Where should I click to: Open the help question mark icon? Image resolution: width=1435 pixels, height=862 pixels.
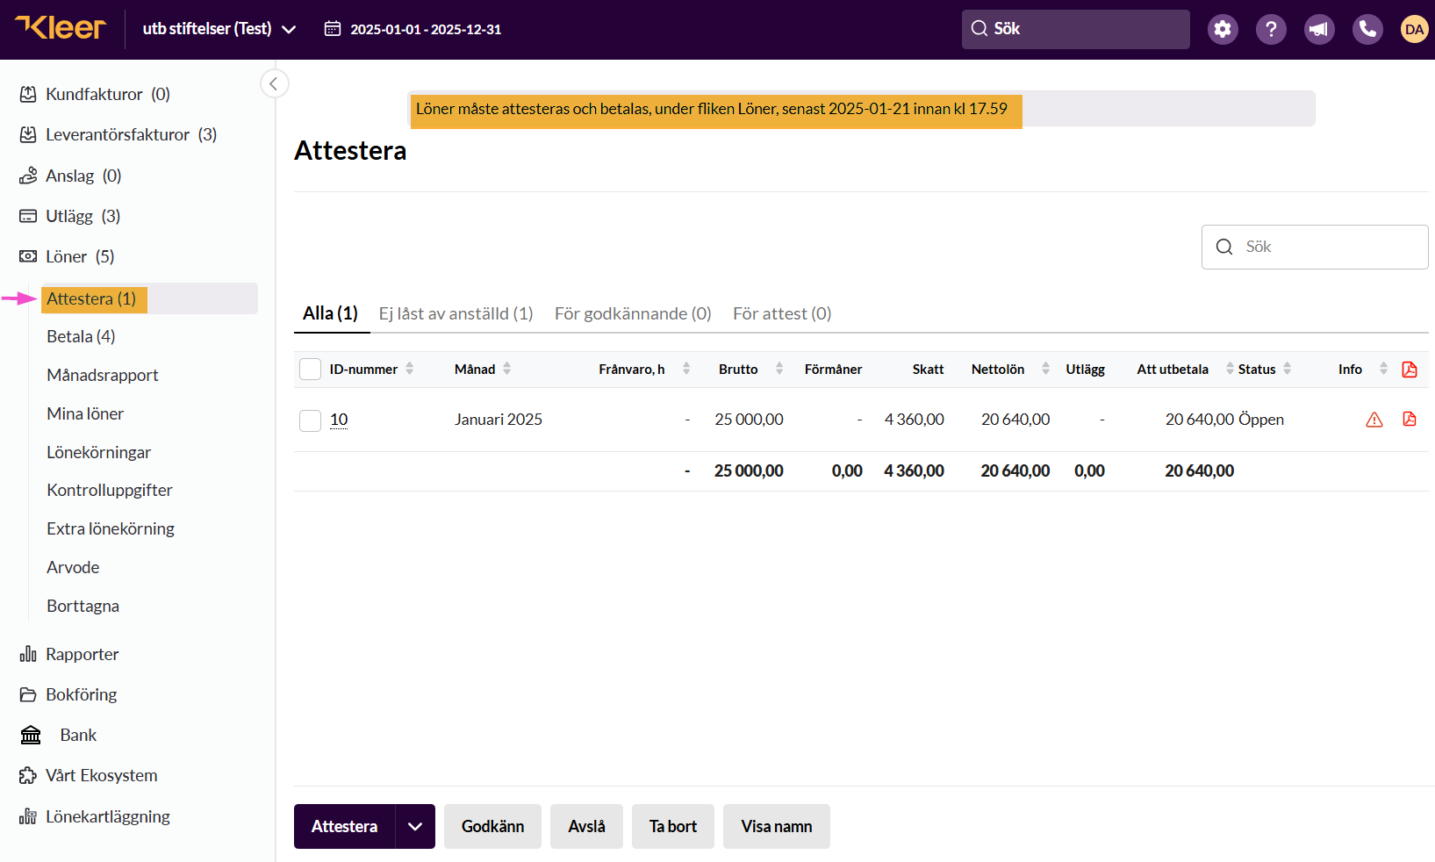click(1271, 29)
